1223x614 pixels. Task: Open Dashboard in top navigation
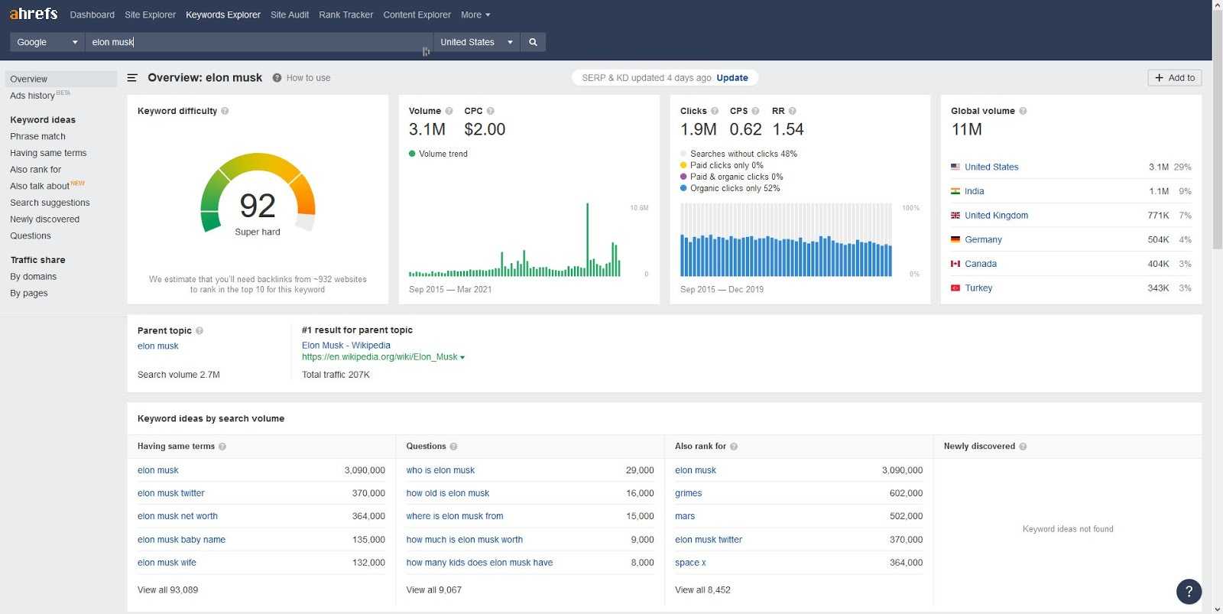click(x=92, y=15)
